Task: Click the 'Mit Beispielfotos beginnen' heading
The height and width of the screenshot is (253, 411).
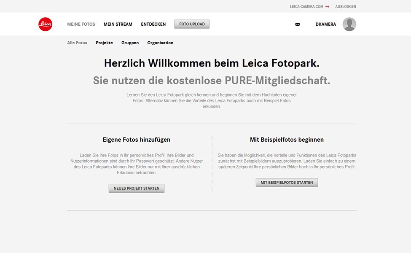Action: point(287,140)
